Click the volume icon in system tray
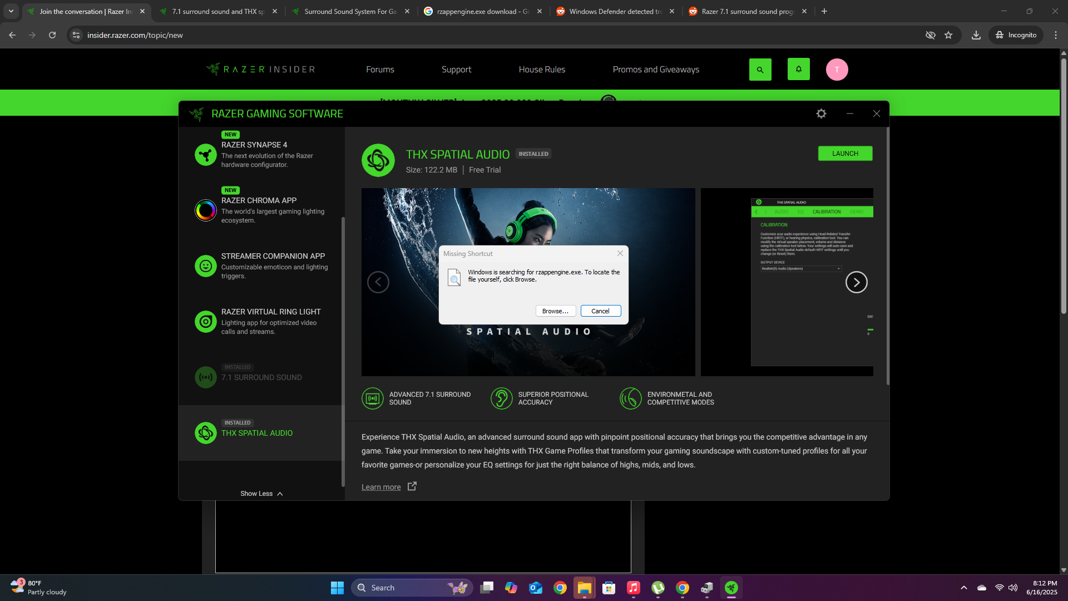The height and width of the screenshot is (601, 1068). coord(1013,588)
